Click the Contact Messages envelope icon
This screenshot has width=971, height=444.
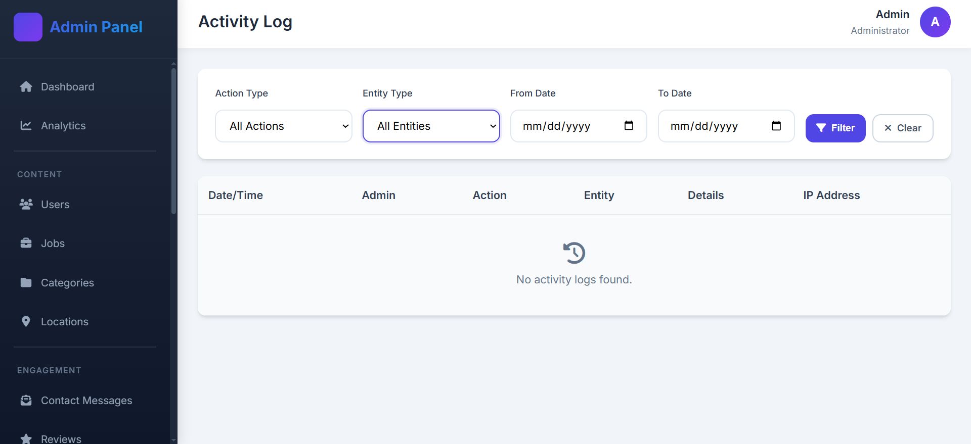click(26, 401)
